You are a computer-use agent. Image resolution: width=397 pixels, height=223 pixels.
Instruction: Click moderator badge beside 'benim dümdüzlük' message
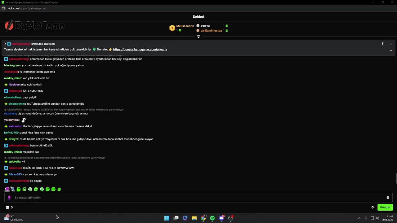tap(6, 146)
